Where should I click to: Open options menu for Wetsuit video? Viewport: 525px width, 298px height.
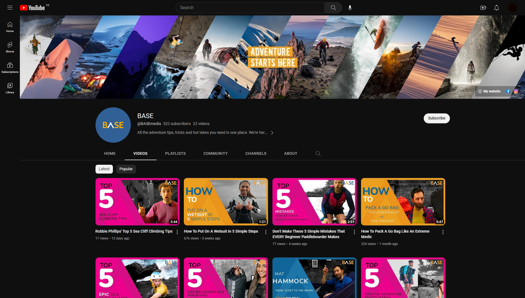pos(266,232)
